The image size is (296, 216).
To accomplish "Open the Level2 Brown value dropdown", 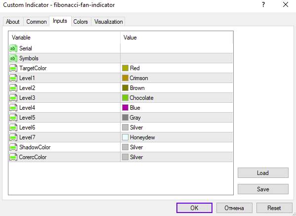I will coord(176,88).
